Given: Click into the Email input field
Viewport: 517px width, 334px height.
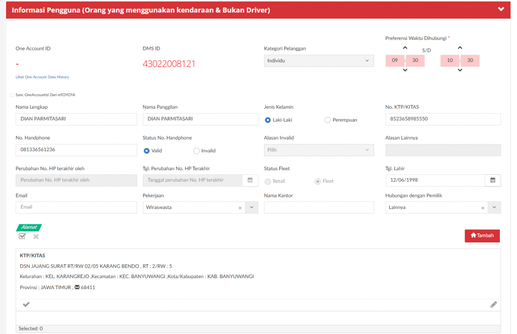Looking at the screenshot, I should 76,207.
